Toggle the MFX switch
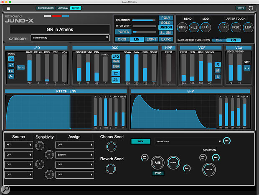The image size is (259, 195). 141,141
